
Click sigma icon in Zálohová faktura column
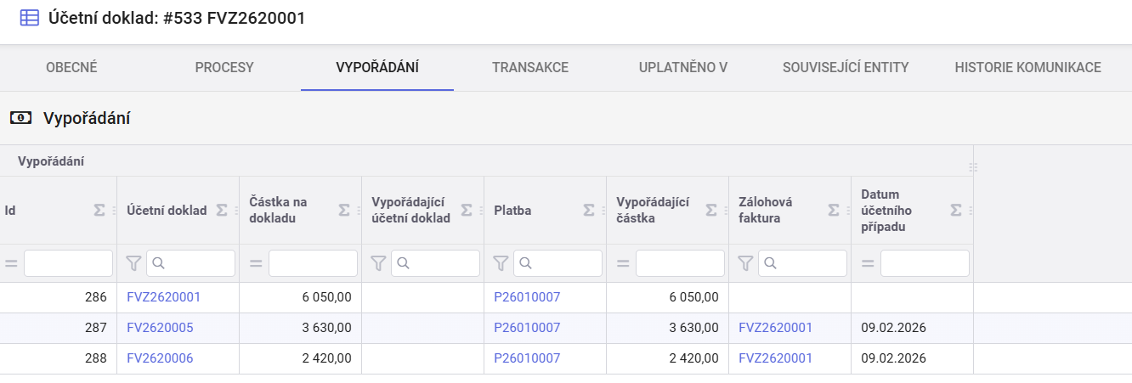(x=834, y=211)
